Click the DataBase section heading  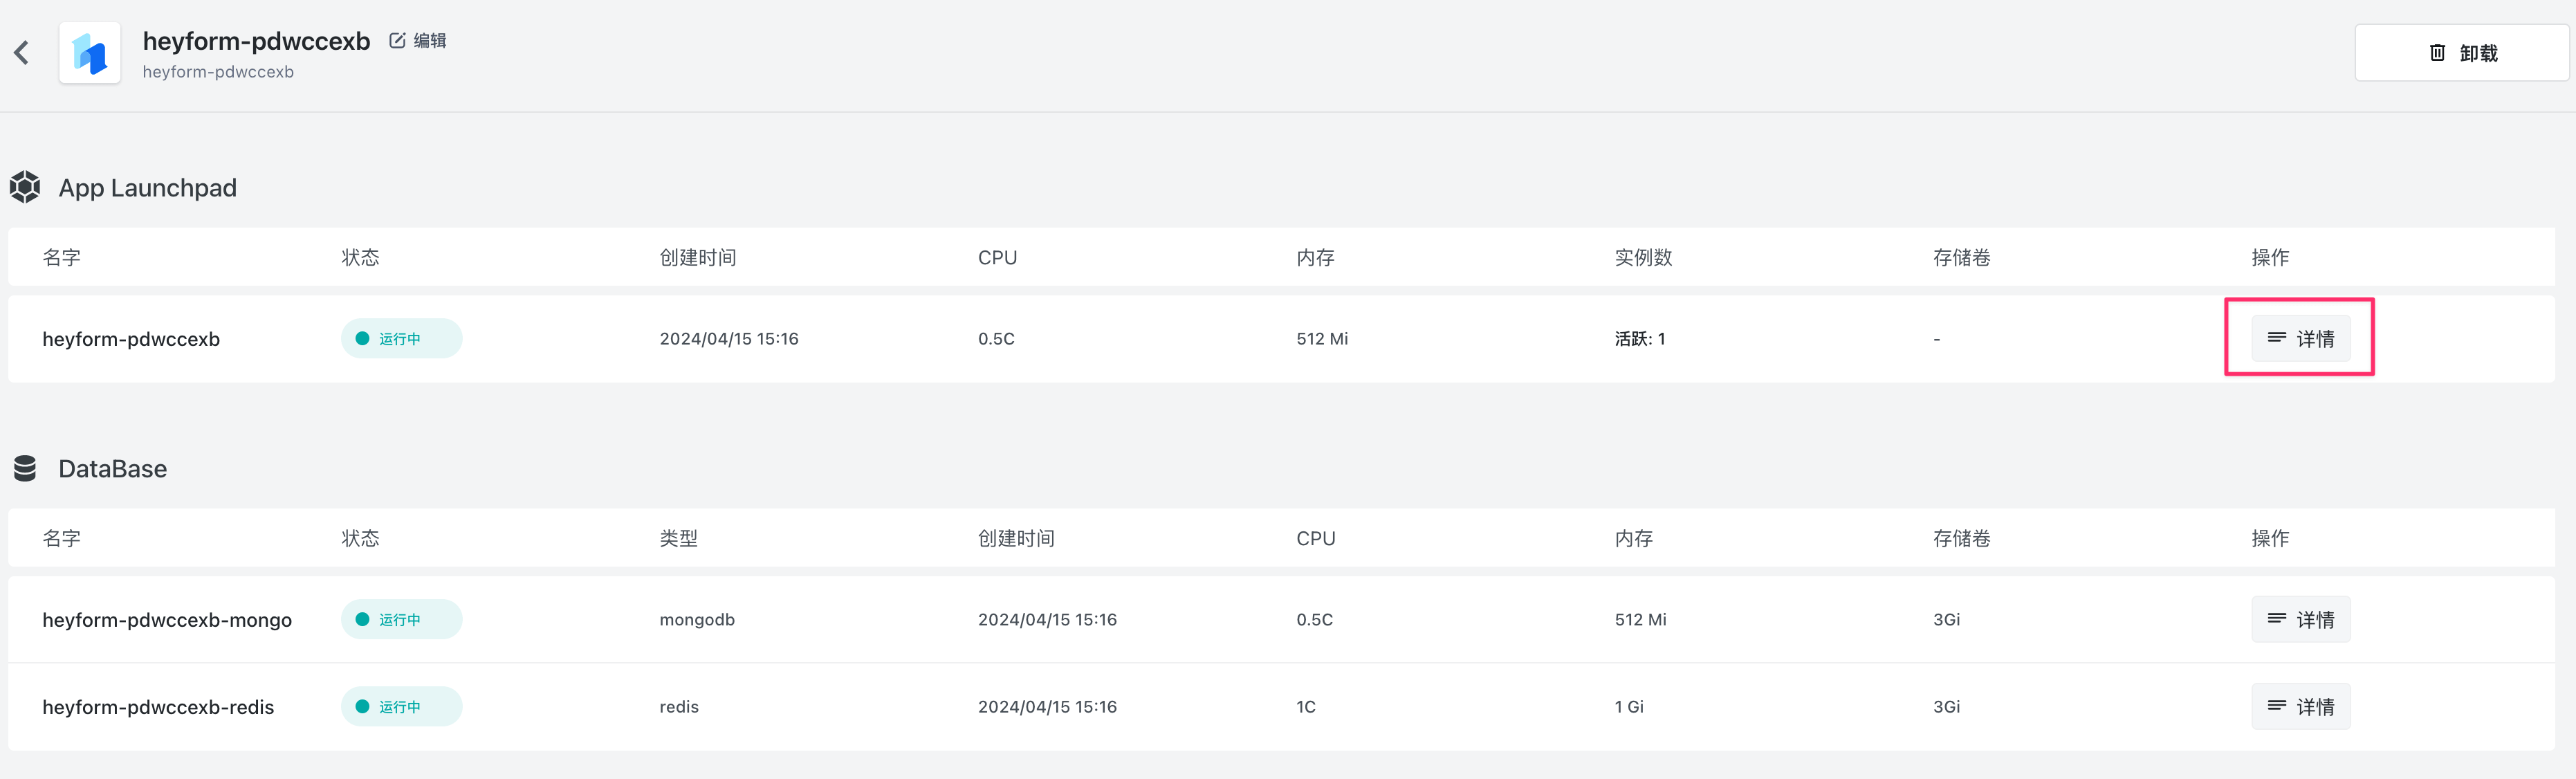click(x=113, y=468)
